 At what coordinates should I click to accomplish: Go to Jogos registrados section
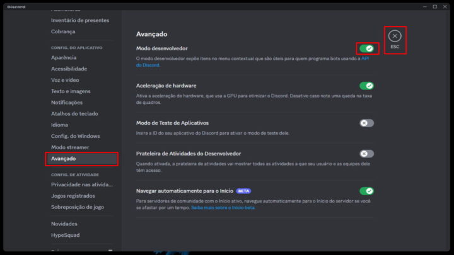click(x=73, y=196)
